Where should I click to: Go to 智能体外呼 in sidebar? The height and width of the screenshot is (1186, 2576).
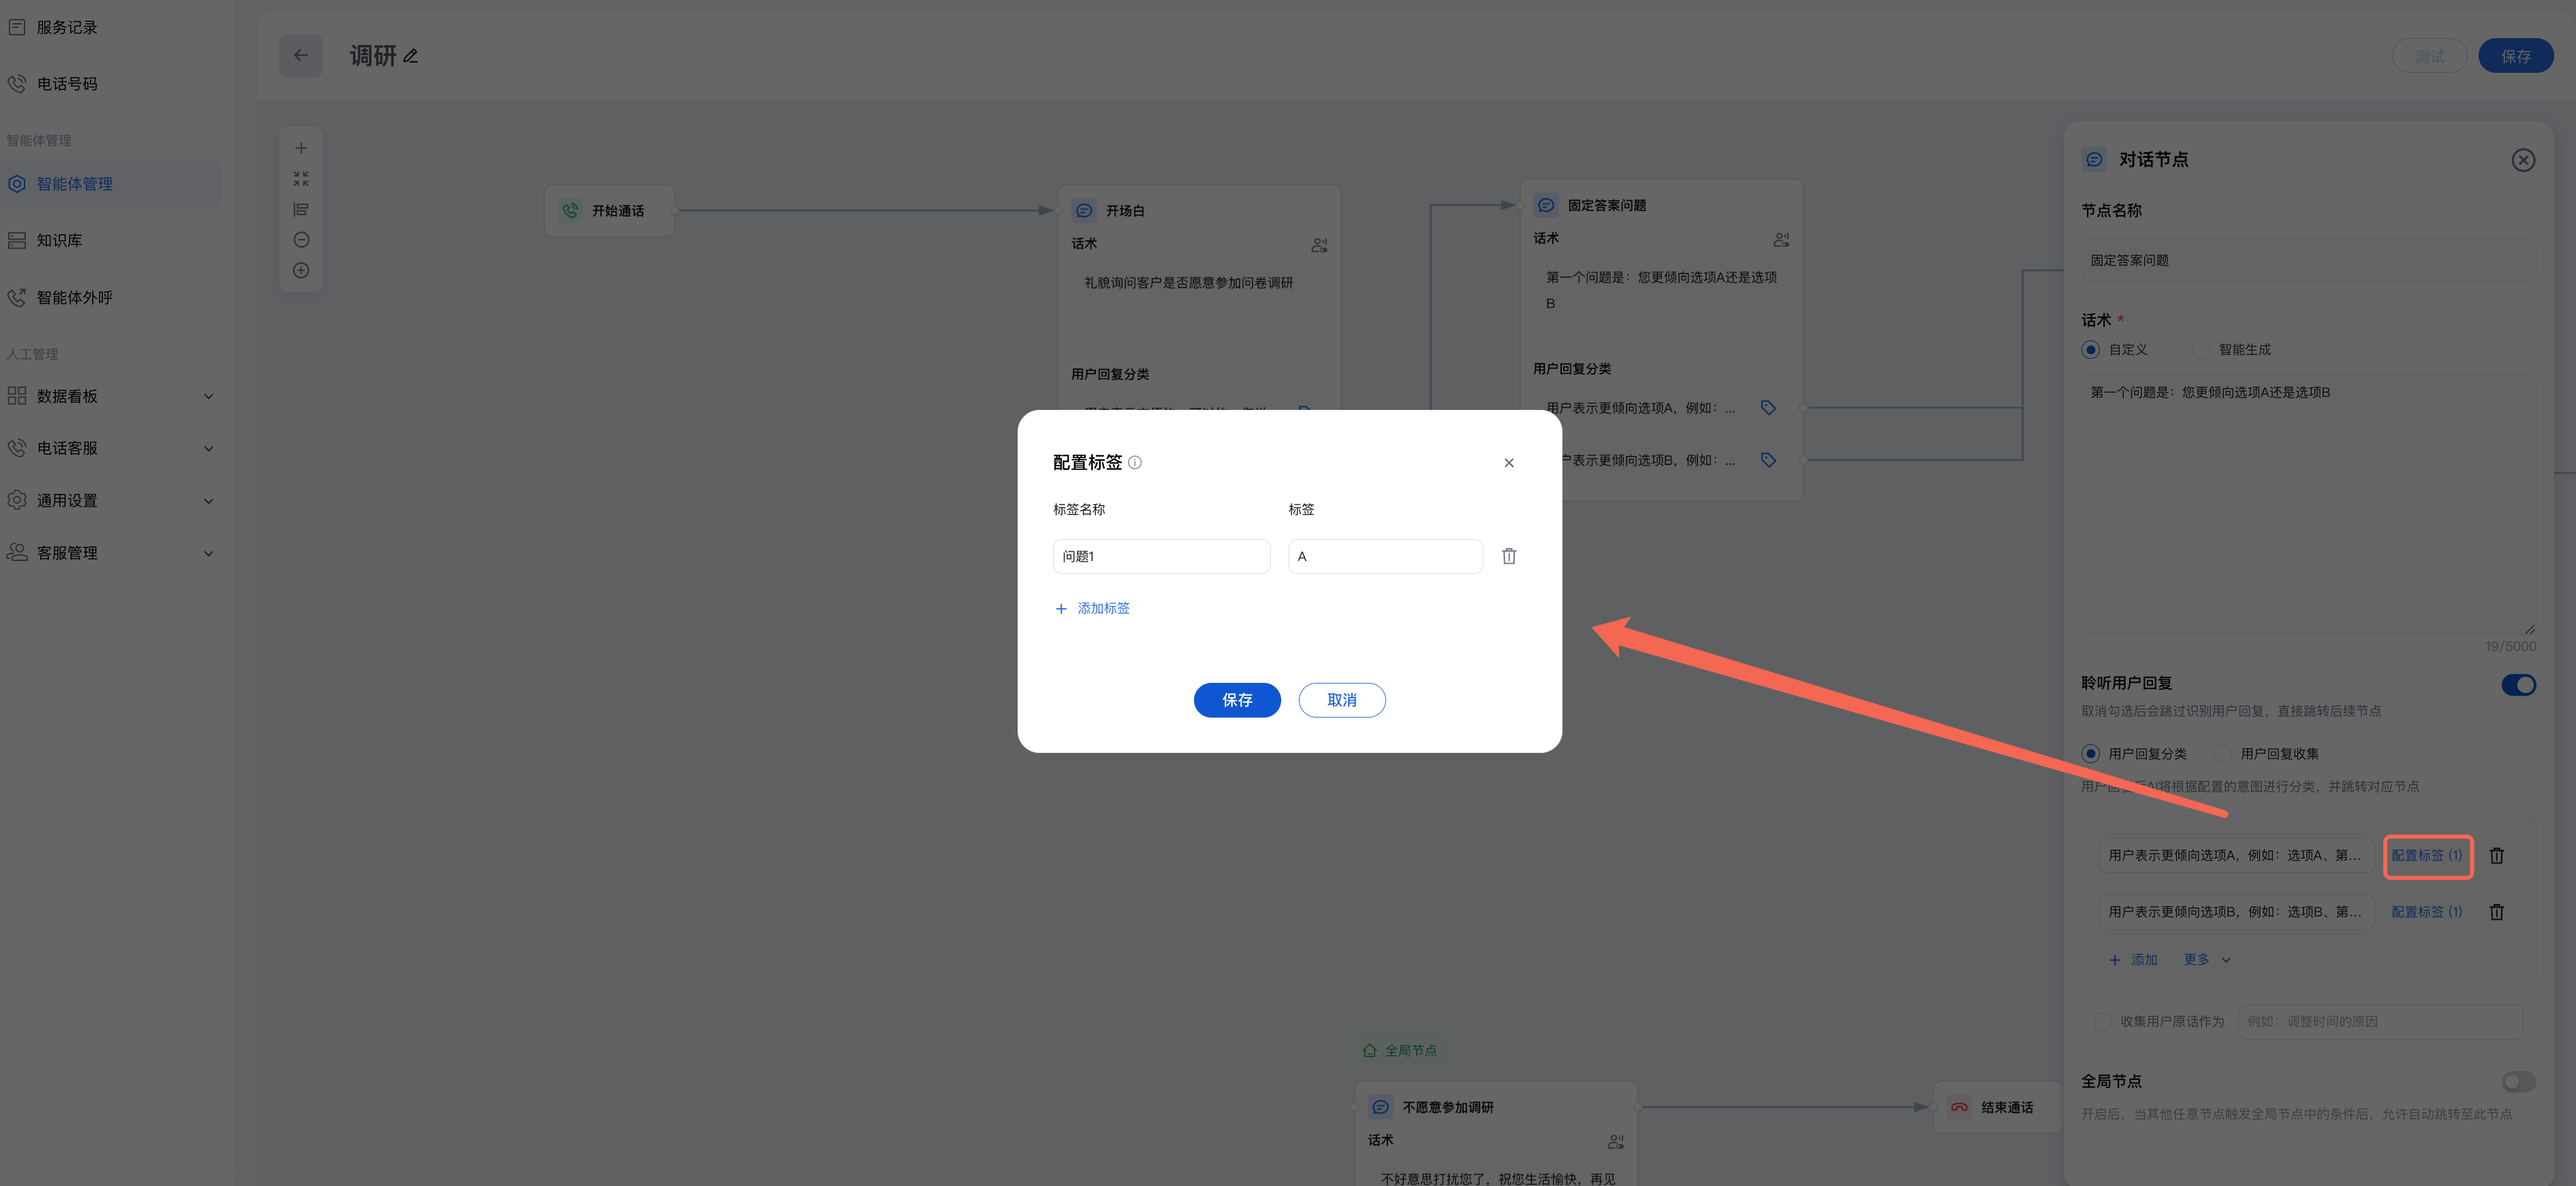pyautogui.click(x=75, y=298)
